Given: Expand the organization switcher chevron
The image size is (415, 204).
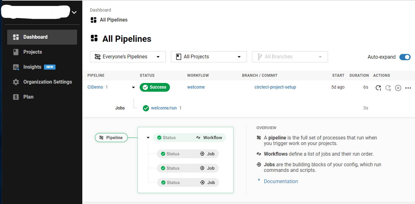Looking at the screenshot, I should 74,12.
